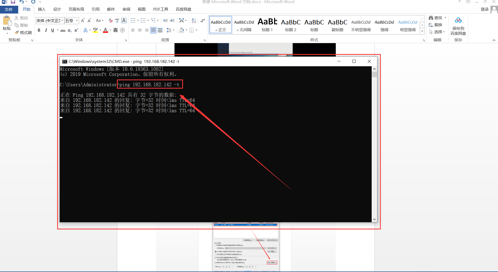The height and width of the screenshot is (272, 498).
Task: Click the Paste (粘贴) clipboard icon
Action: pyautogui.click(x=7, y=21)
